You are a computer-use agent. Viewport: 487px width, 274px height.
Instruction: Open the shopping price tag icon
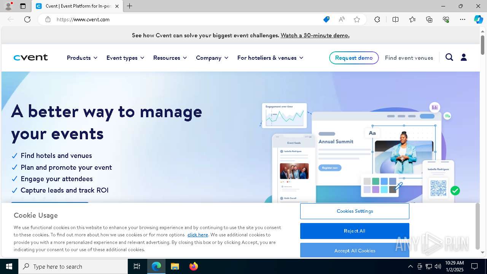click(x=326, y=19)
